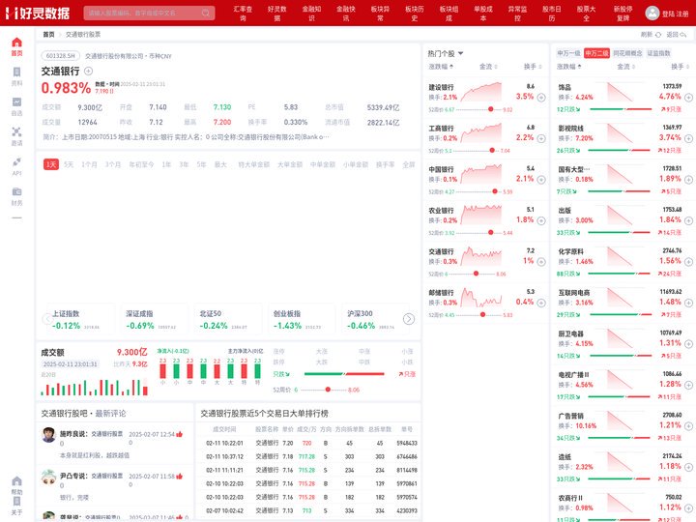The image size is (696, 522).
Task: Switch to the 申万一级 tab
Action: pos(568,53)
